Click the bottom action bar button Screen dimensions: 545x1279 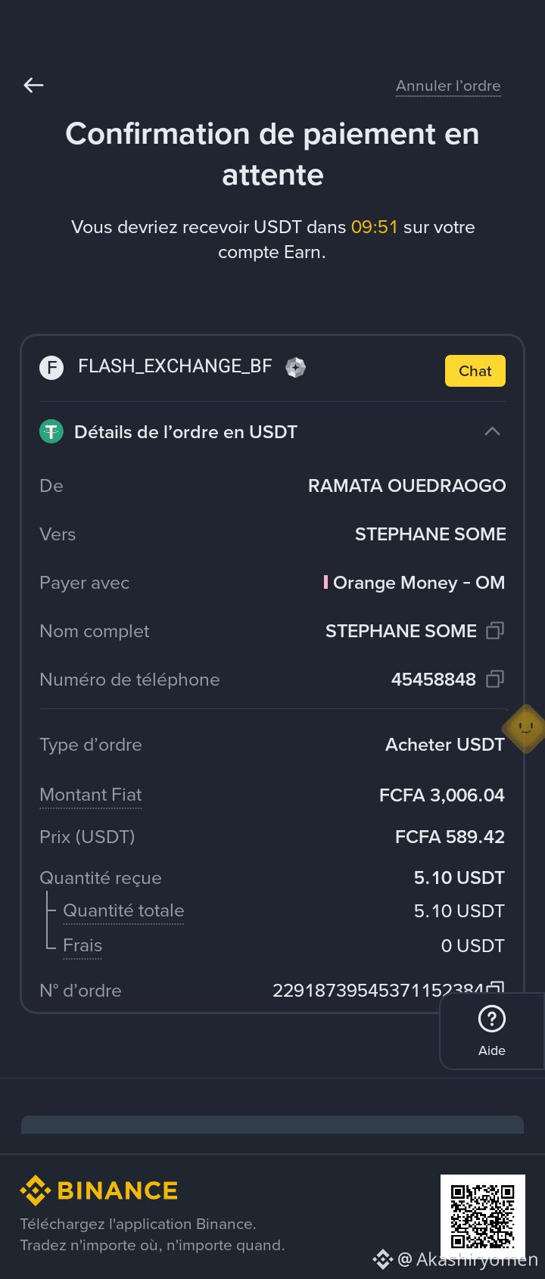point(272,1125)
